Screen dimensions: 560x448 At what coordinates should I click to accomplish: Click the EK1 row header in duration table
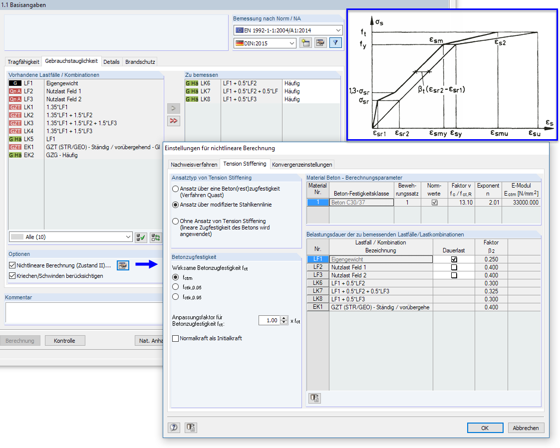pos(318,307)
